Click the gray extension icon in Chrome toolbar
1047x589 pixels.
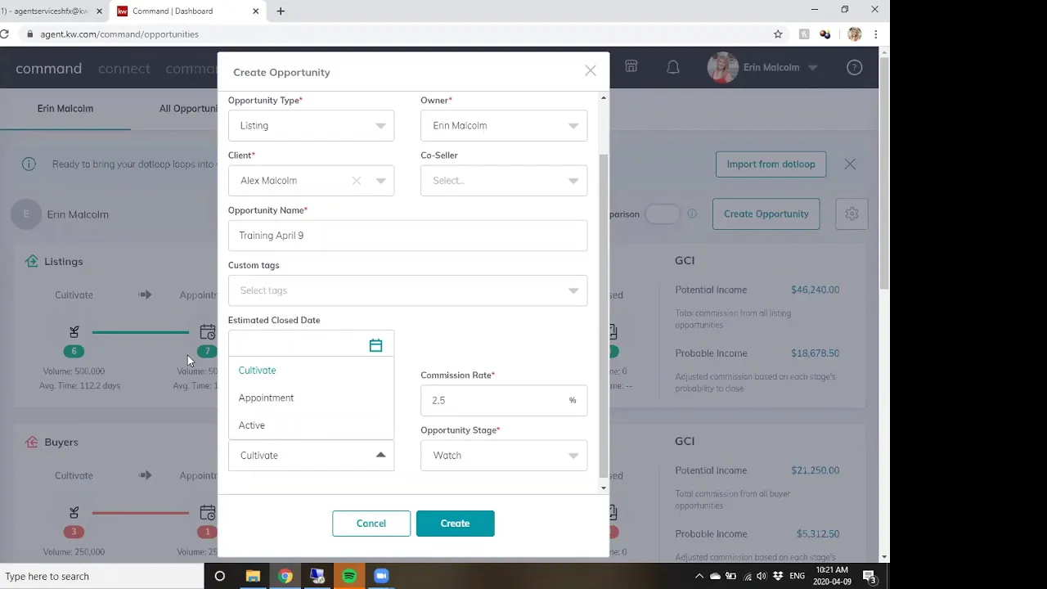pos(804,34)
